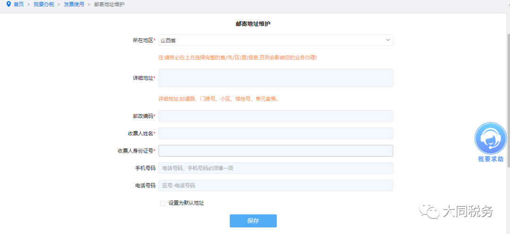
Task: Open the 山西省 region combo box
Action: (x=275, y=40)
